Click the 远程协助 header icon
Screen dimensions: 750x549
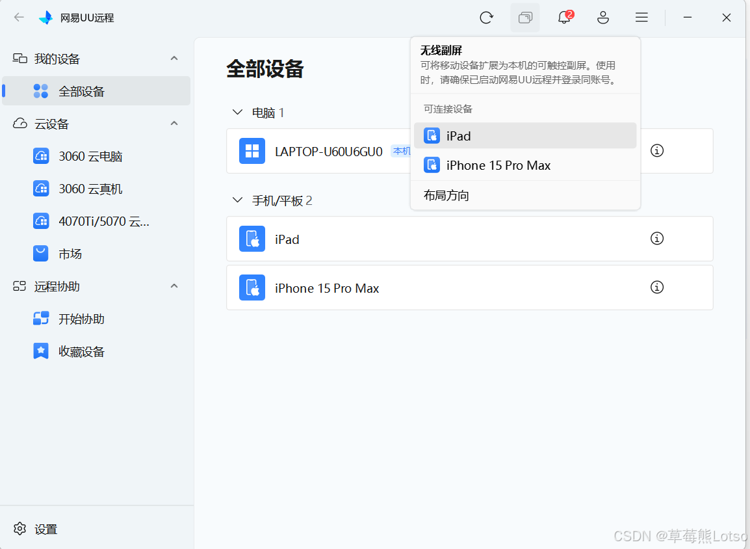pyautogui.click(x=19, y=286)
